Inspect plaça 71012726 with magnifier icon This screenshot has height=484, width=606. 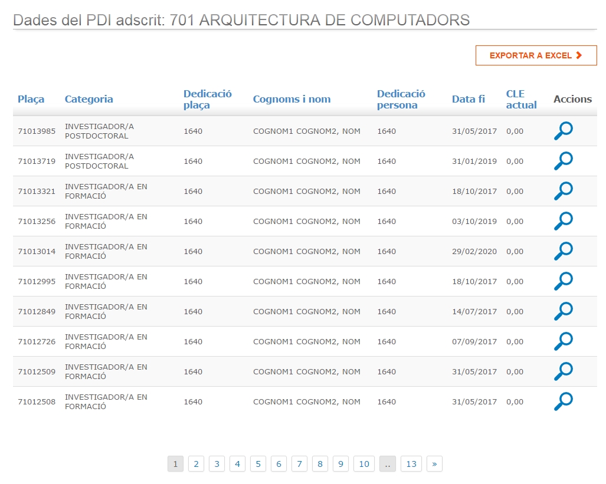click(x=563, y=341)
